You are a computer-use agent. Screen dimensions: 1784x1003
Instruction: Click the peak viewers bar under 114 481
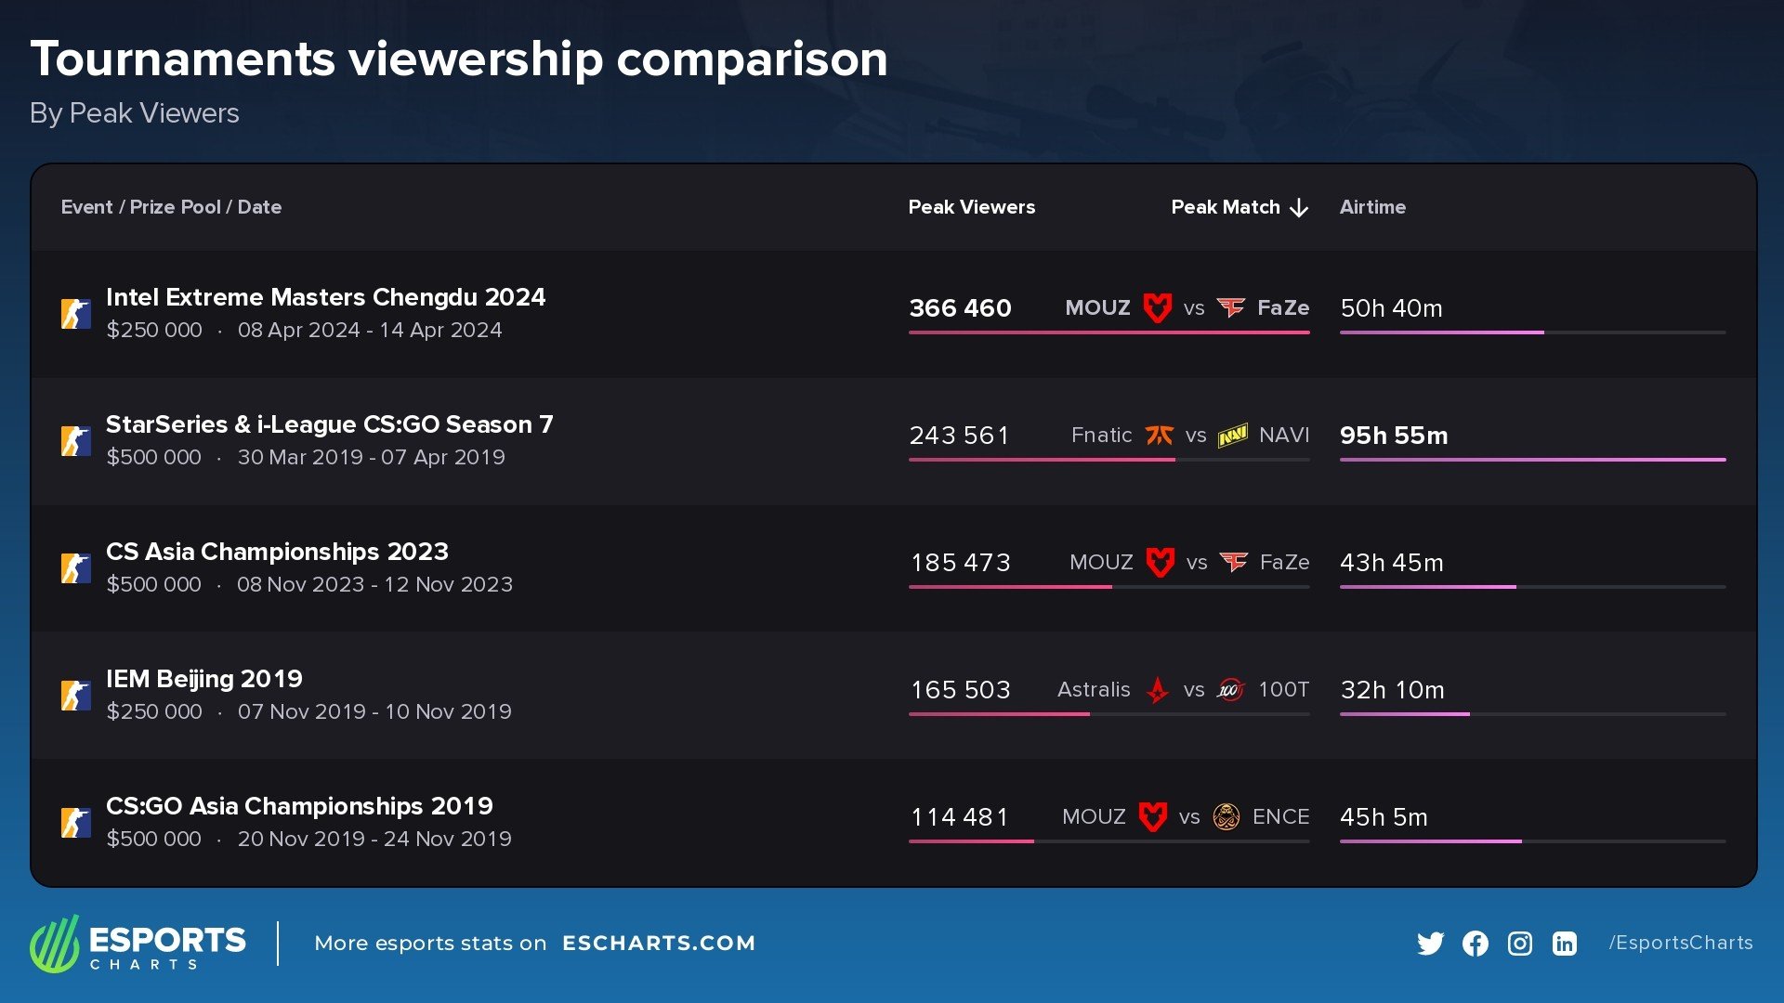pyautogui.click(x=1108, y=841)
